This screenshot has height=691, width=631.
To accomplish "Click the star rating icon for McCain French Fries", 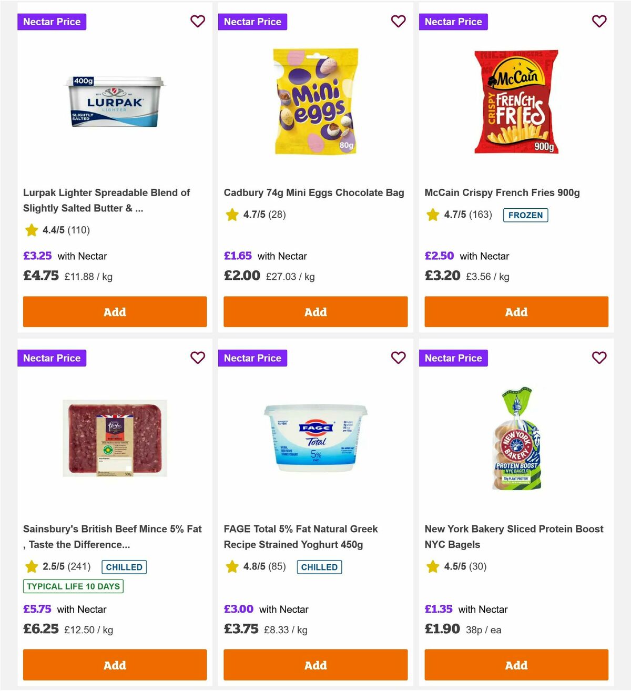I will 433,215.
